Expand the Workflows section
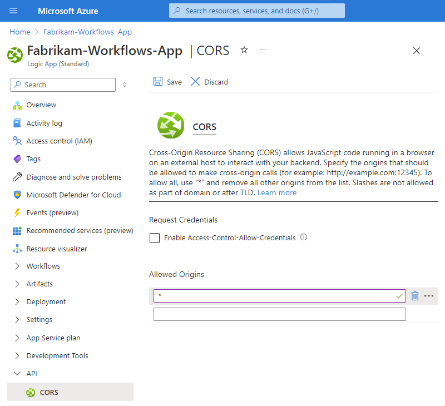Image resolution: width=445 pixels, height=406 pixels. [x=44, y=266]
